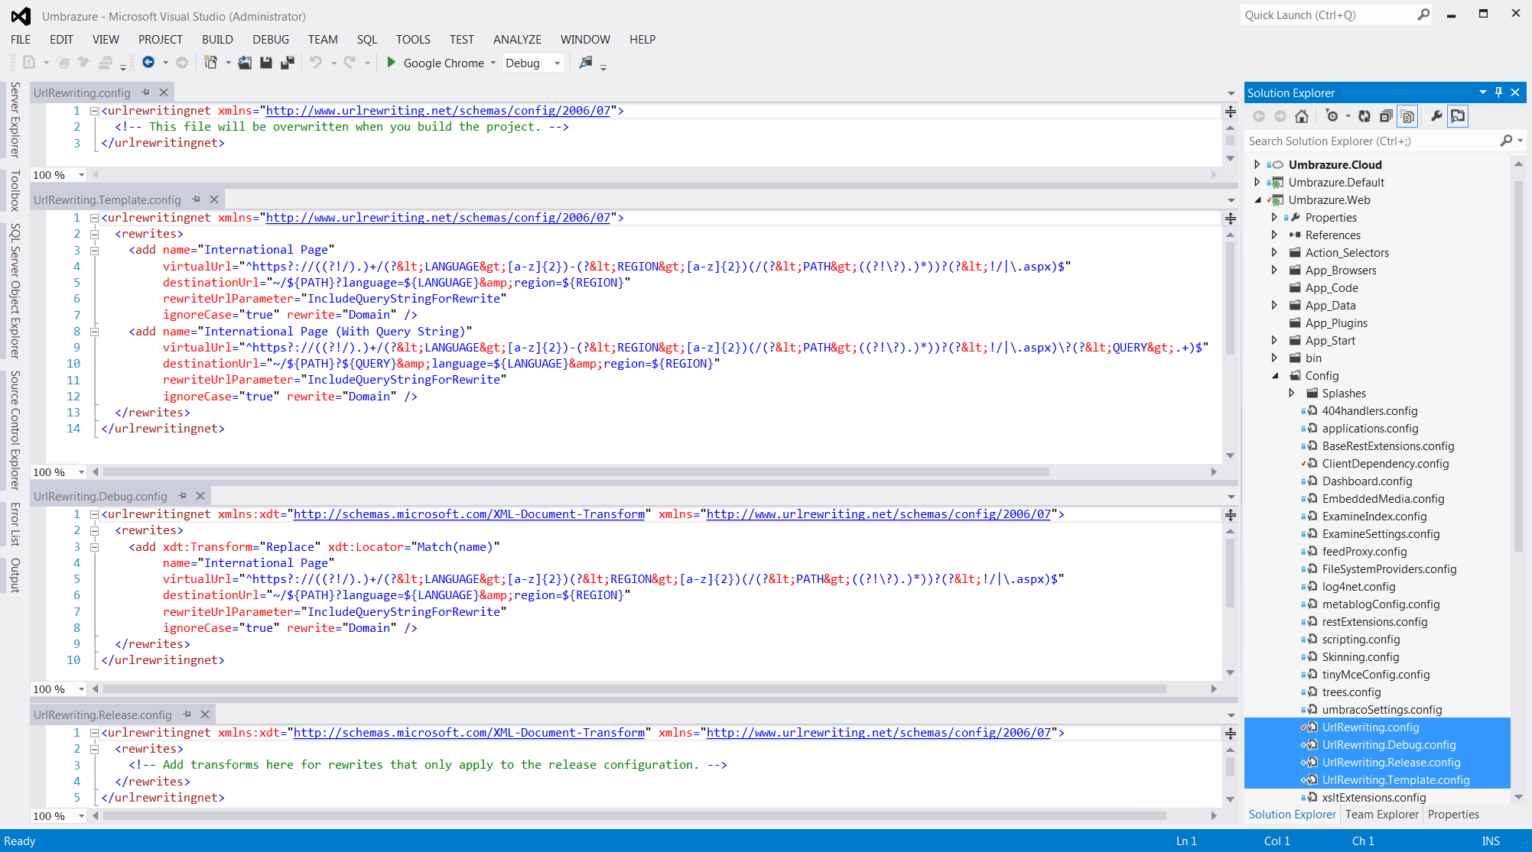
Task: Click the Navigate Backward blue arrow
Action: click(148, 63)
